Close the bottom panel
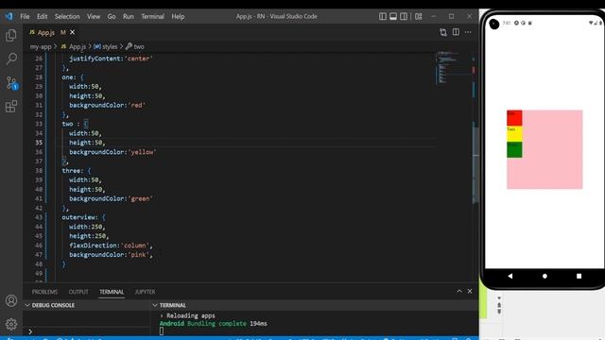605x340 pixels. click(x=470, y=291)
